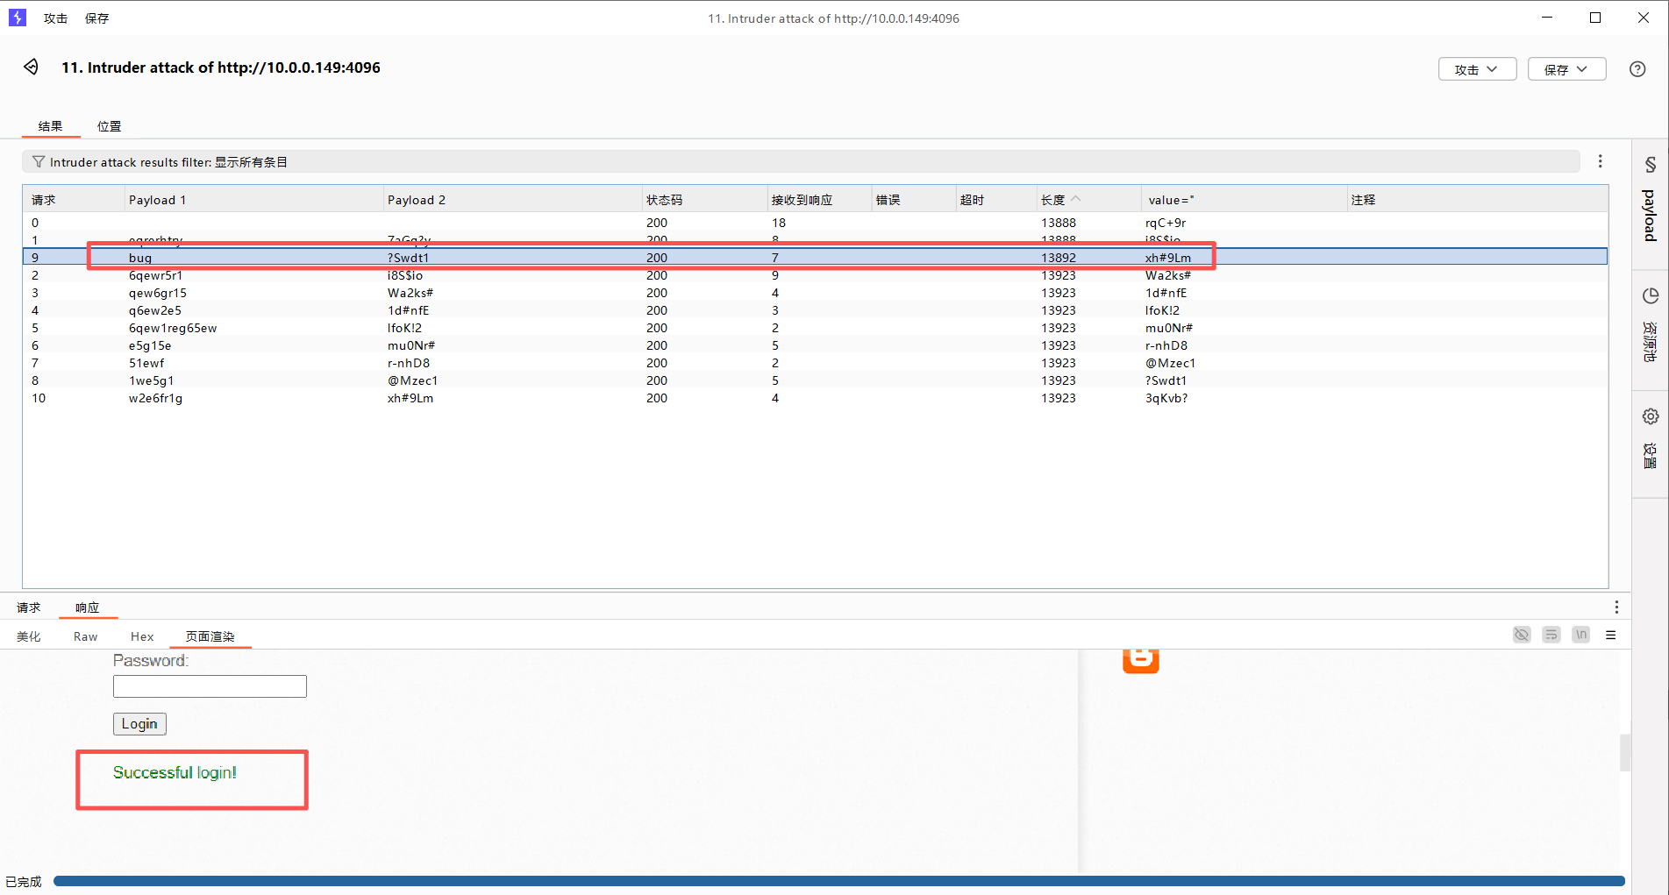Click the sort arrow on 长度 column
Screen dimensions: 1669x895
tap(1076, 199)
